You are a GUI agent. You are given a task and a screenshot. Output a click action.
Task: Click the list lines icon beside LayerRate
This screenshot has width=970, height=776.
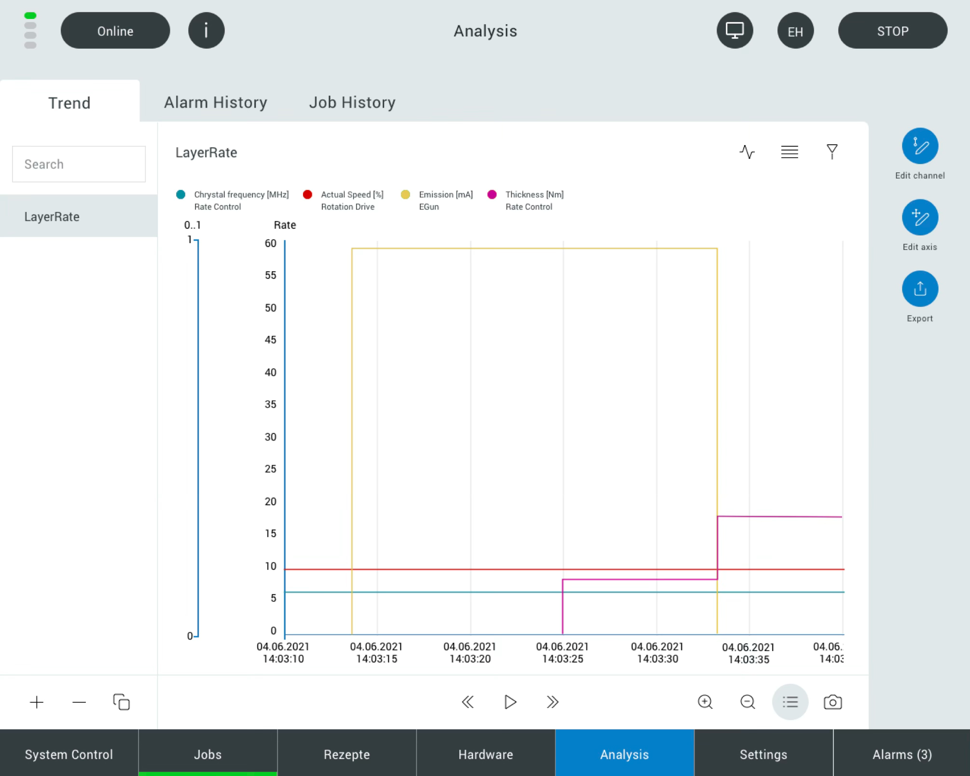(x=789, y=152)
